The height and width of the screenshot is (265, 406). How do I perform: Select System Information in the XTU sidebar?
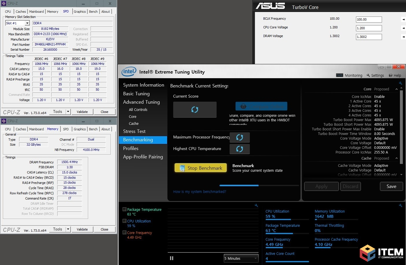(x=143, y=85)
